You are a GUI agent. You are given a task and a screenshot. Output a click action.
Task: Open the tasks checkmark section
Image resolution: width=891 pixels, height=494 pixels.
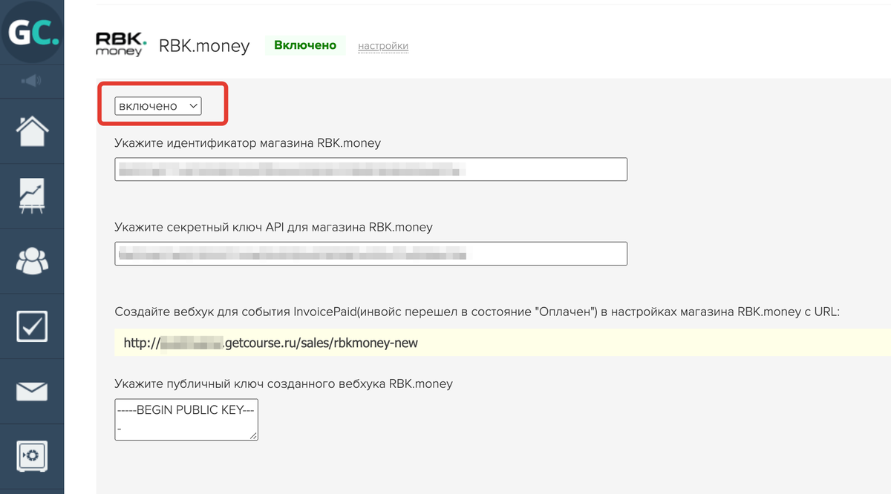tap(32, 326)
